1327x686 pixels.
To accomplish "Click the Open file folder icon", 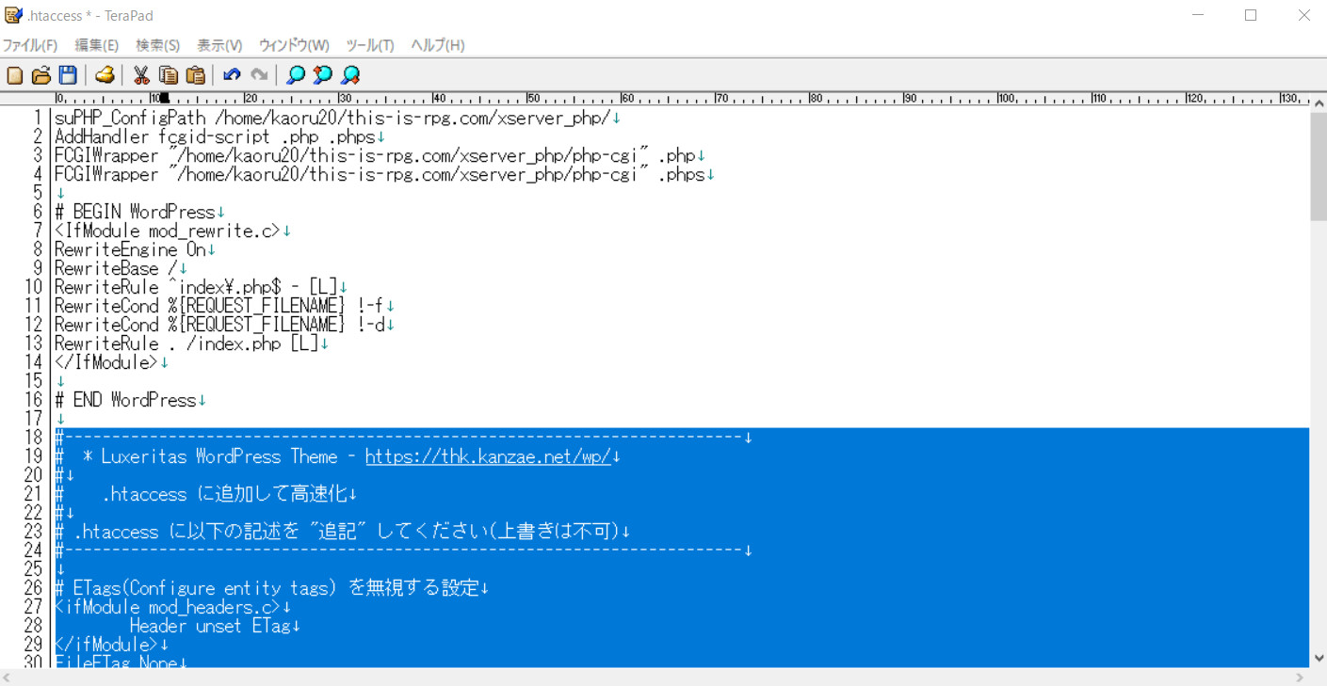I will click(x=41, y=75).
